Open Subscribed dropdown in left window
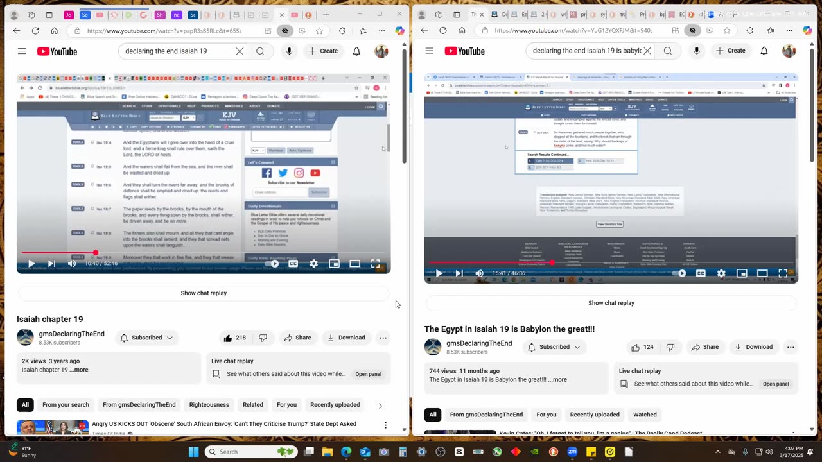Image resolution: width=822 pixels, height=462 pixels. pos(147,338)
